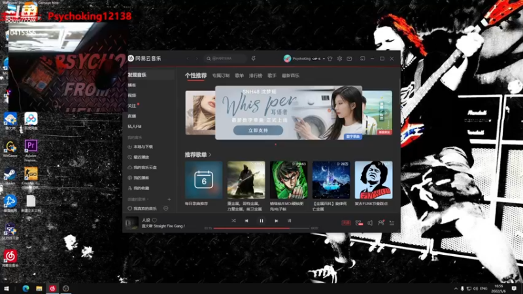Open the green anime playlist cover

pyautogui.click(x=288, y=180)
